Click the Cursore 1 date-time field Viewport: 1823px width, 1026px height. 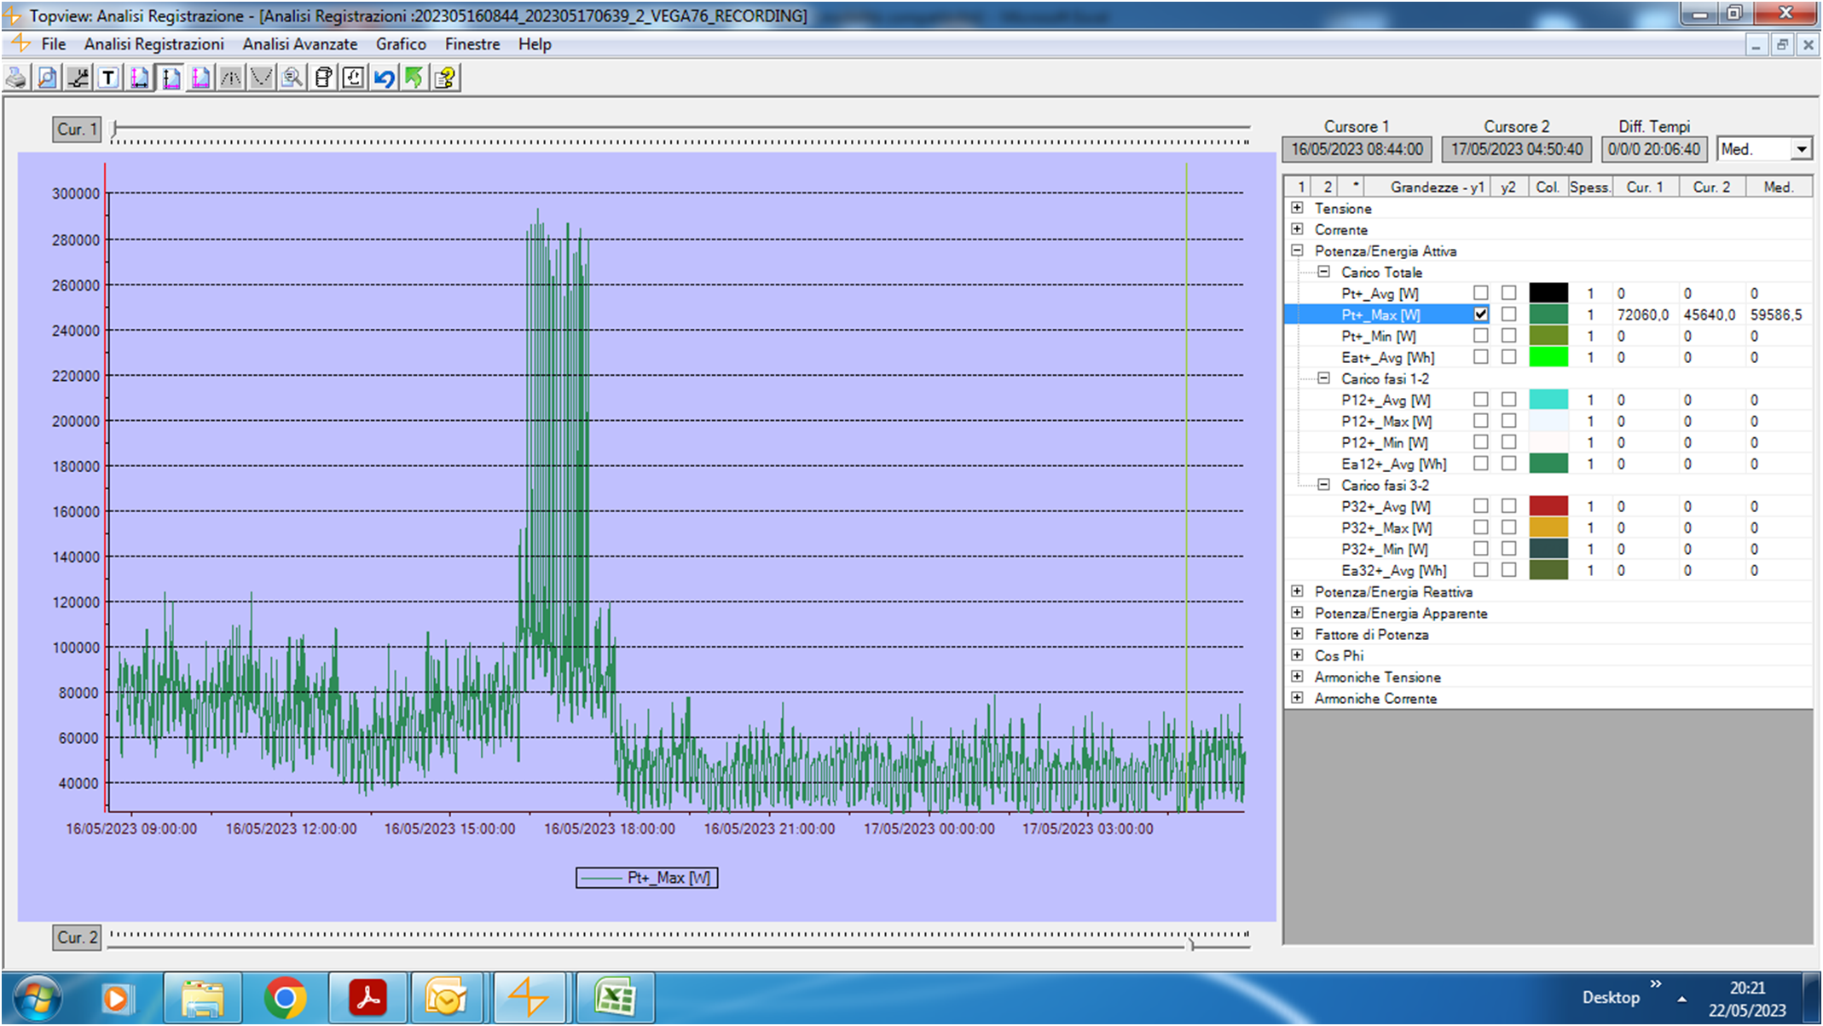click(1357, 149)
